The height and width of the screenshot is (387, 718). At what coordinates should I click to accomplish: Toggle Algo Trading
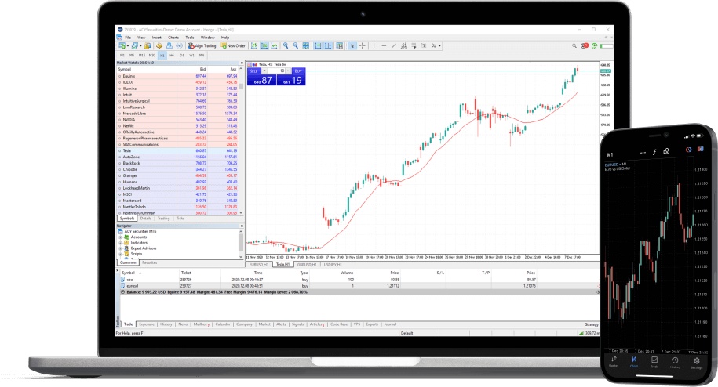pos(202,45)
